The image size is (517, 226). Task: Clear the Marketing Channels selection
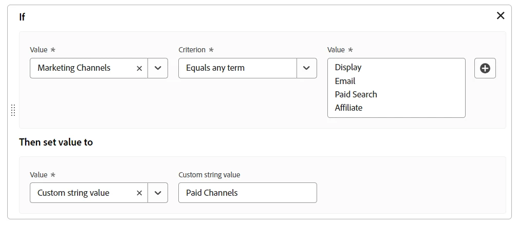139,68
